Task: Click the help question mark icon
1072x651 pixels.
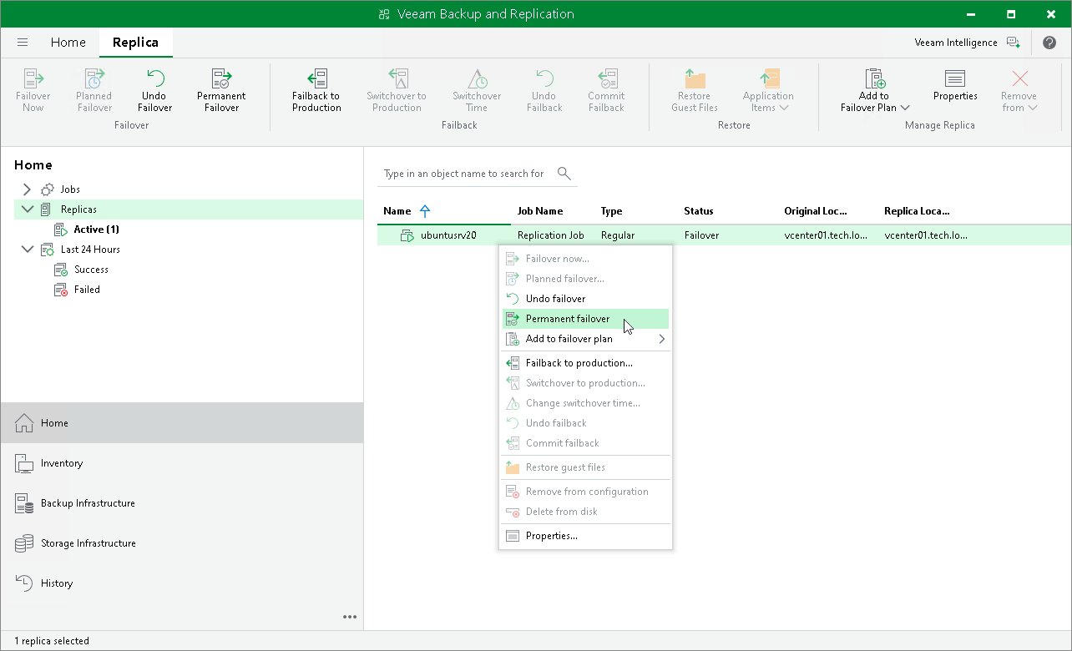Action: pyautogui.click(x=1049, y=43)
